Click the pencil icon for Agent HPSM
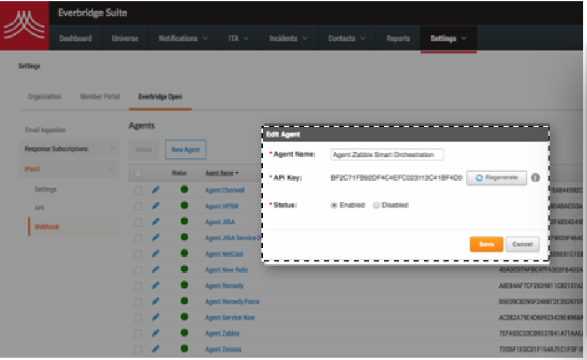This screenshot has height=360, width=587. [x=156, y=206]
